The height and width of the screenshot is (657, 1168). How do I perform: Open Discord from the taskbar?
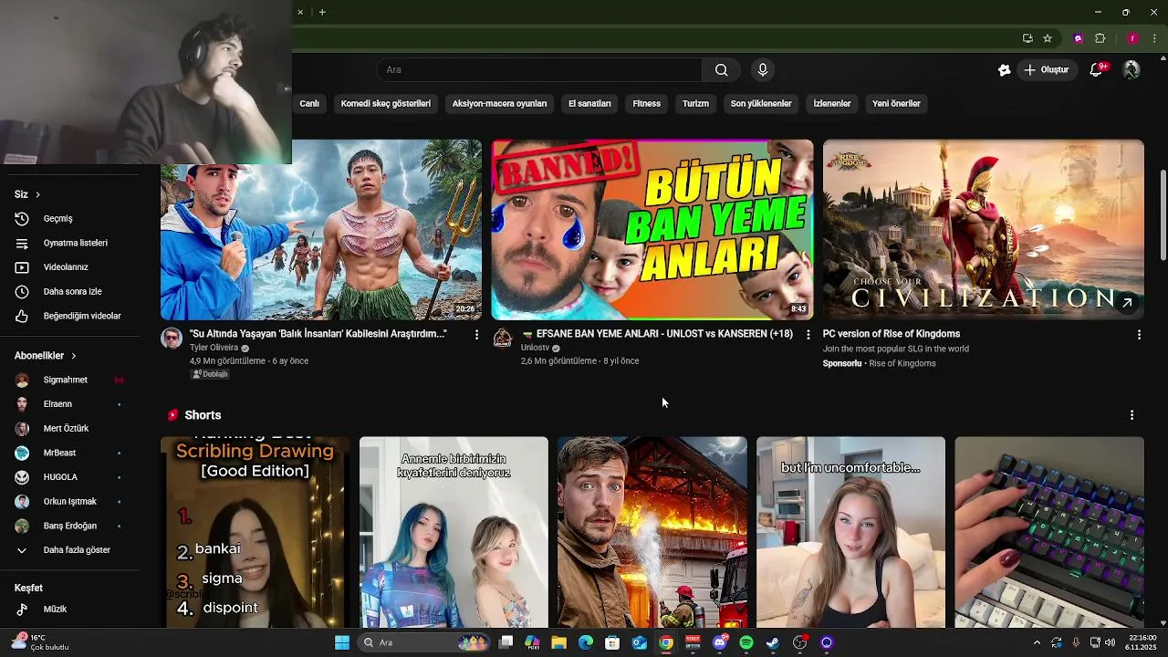pyautogui.click(x=720, y=642)
